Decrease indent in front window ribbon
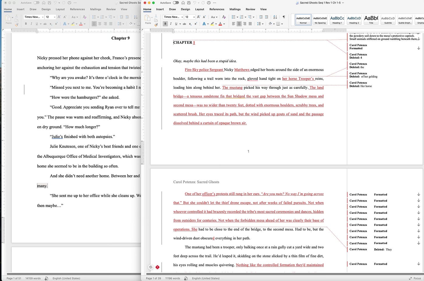This screenshot has height=281, width=424. pyautogui.click(x=261, y=17)
